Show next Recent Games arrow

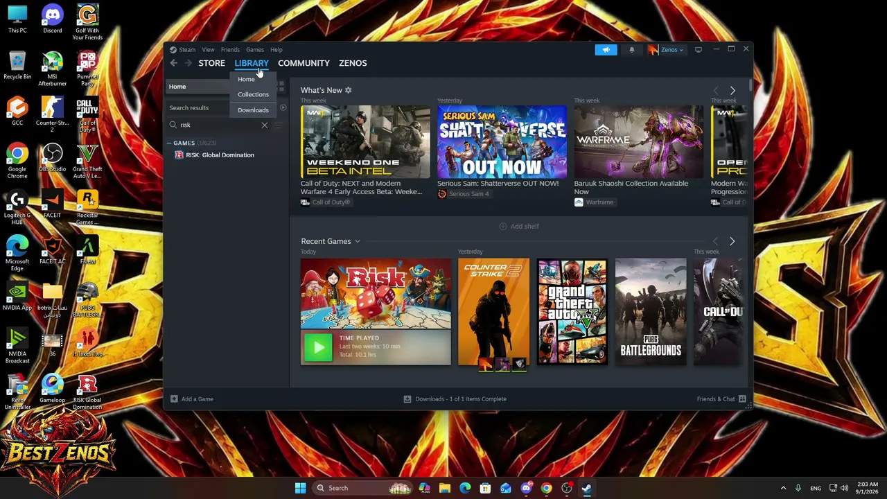click(732, 241)
